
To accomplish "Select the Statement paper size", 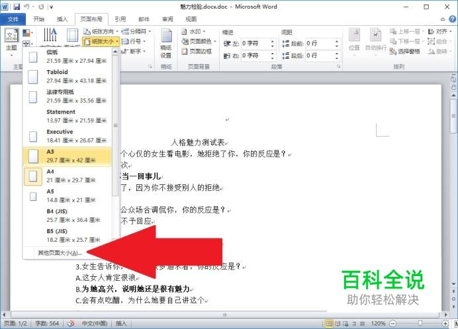I will pos(68,116).
